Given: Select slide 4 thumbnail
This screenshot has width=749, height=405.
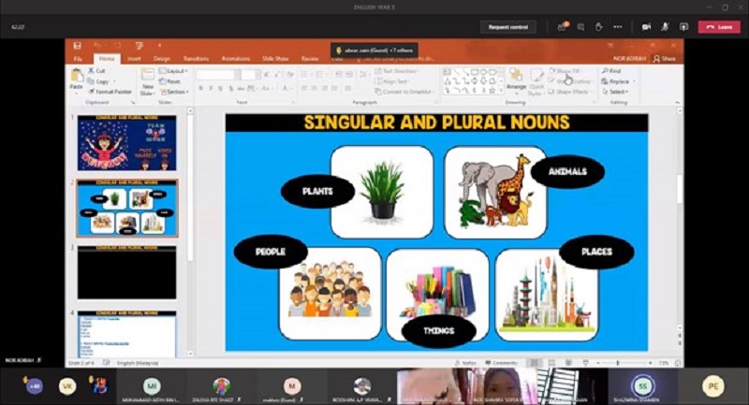Looking at the screenshot, I should pyautogui.click(x=126, y=334).
